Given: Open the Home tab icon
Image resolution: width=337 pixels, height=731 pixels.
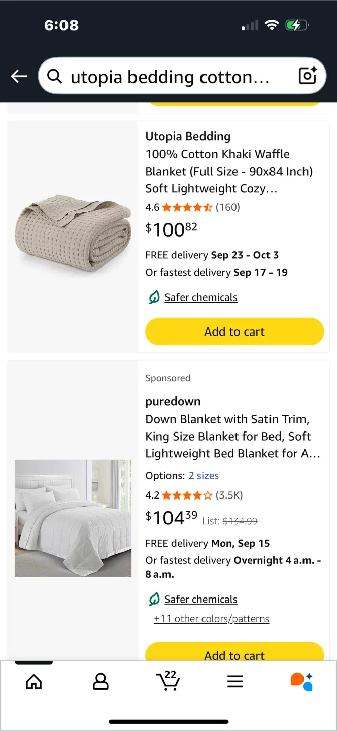Looking at the screenshot, I should (33, 682).
